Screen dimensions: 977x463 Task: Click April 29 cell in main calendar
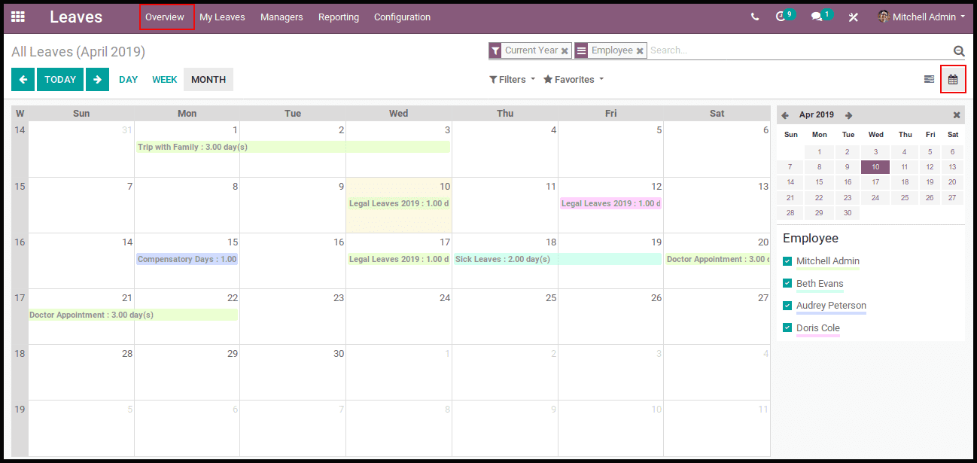[x=187, y=373]
